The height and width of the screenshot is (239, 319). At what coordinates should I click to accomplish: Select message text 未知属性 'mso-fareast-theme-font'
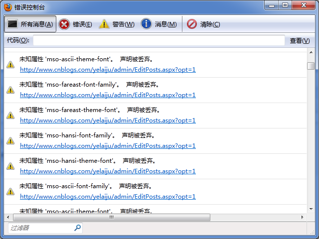click(69, 110)
